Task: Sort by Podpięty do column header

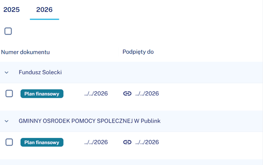Action: (x=138, y=52)
